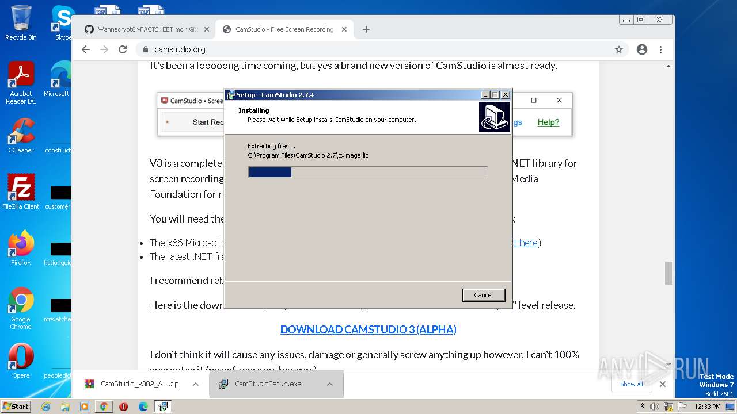Close the CamStudio browser tab
The image size is (737, 414).
(344, 29)
